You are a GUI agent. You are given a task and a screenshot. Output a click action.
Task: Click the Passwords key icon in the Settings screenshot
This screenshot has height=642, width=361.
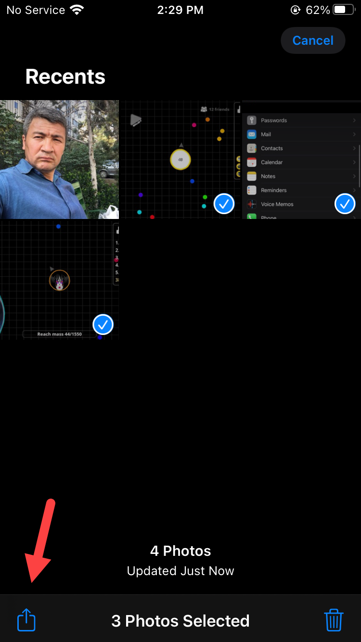(x=252, y=120)
